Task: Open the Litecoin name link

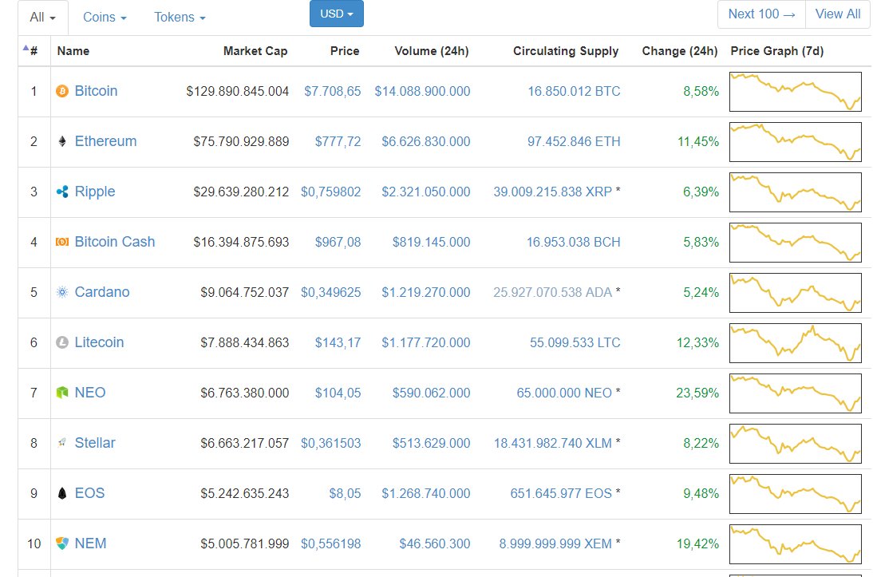Action: [x=99, y=342]
